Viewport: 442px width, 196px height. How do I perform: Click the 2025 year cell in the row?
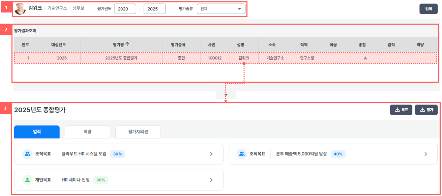[x=62, y=58]
